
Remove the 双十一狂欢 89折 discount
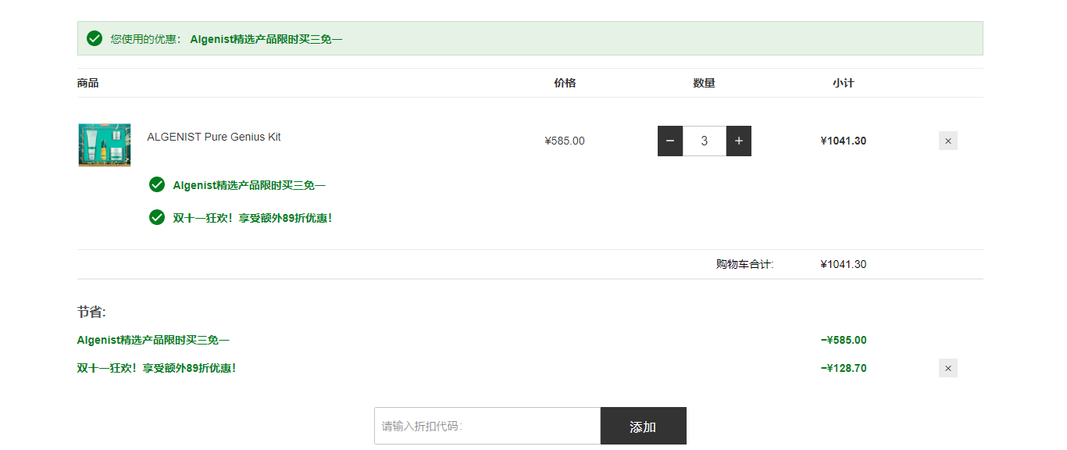tap(948, 368)
